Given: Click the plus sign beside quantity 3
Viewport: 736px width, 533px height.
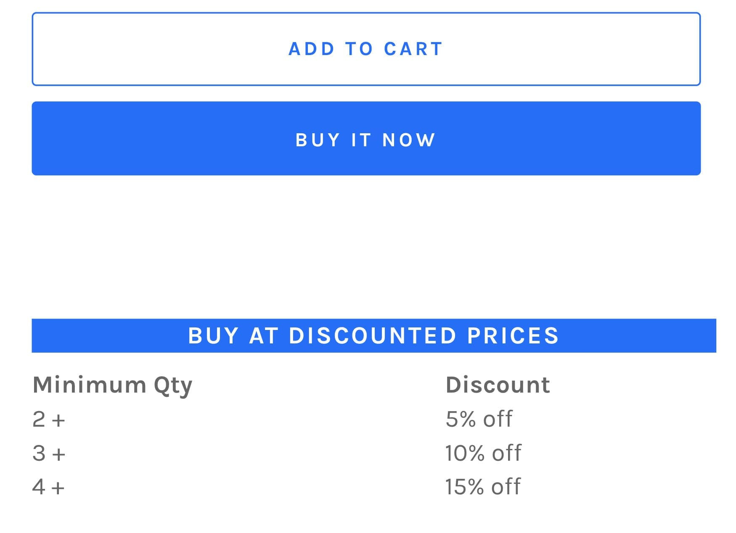Looking at the screenshot, I should tap(59, 454).
